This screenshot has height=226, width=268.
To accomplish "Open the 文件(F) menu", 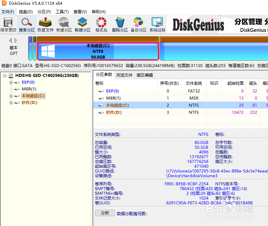I will pos(8,12).
